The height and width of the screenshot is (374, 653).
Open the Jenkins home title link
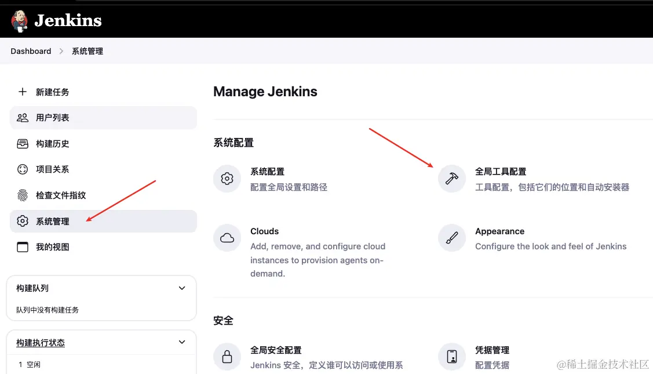(x=68, y=21)
